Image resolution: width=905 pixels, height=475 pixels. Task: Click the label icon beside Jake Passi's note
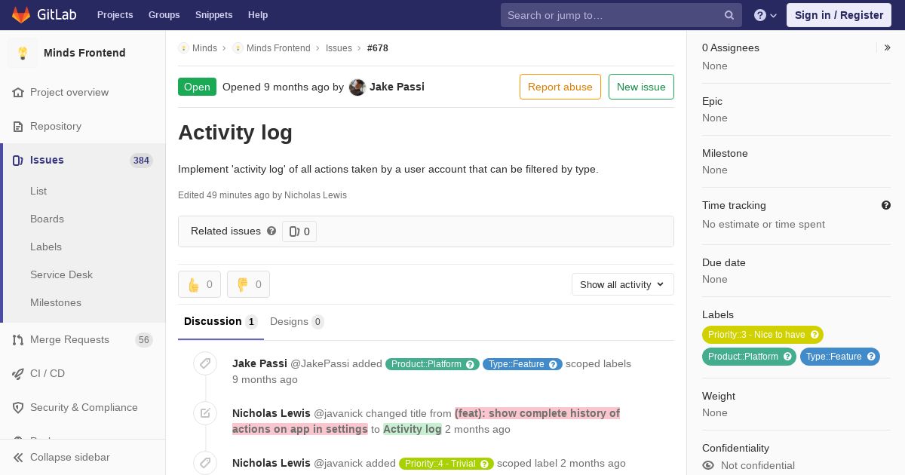[205, 363]
